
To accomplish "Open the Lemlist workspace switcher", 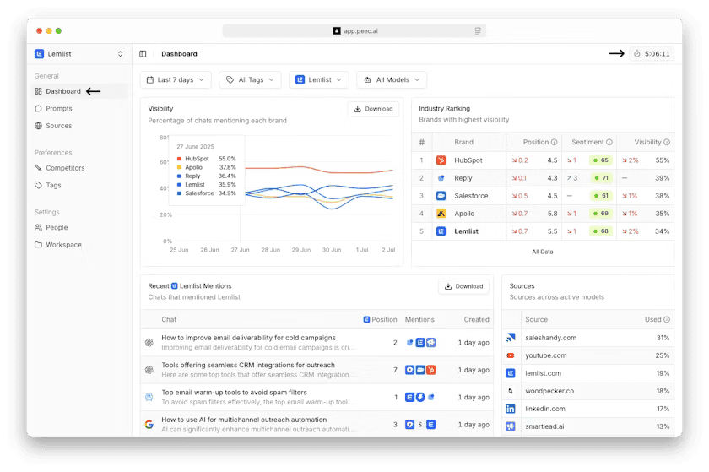I will [78, 54].
